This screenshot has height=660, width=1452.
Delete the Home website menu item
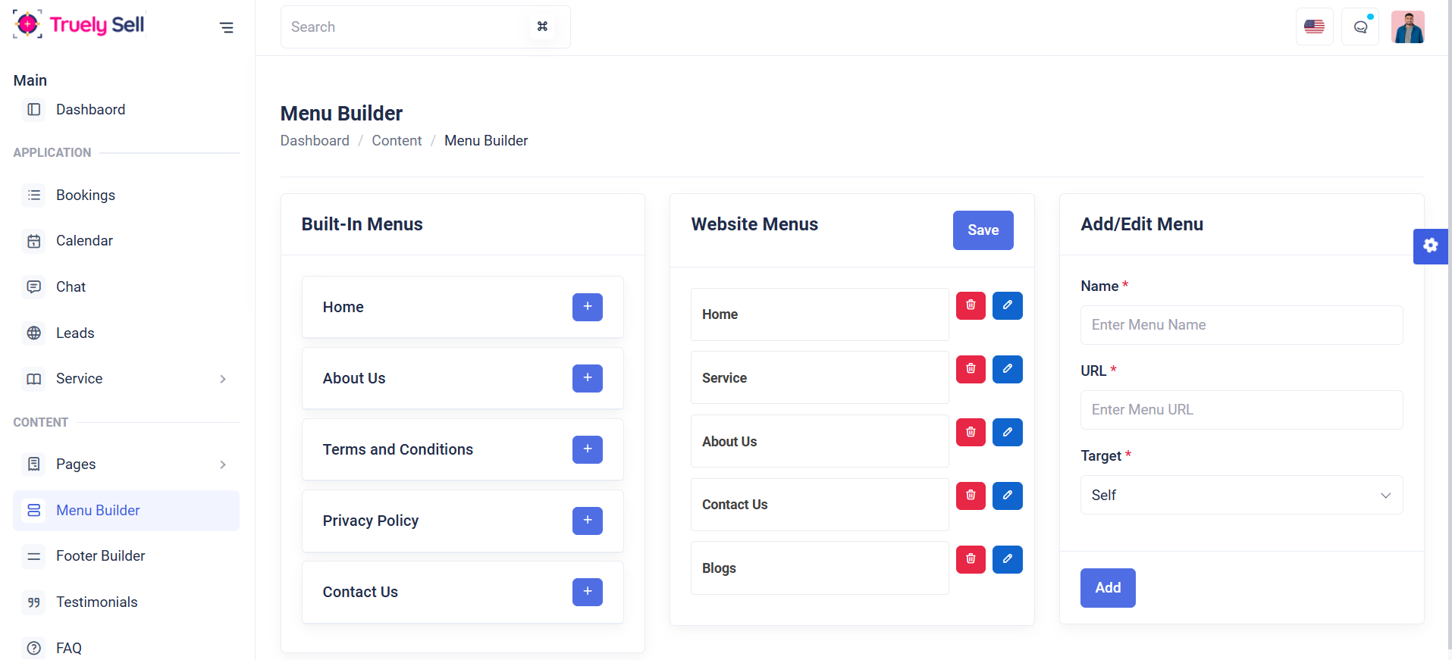click(971, 305)
